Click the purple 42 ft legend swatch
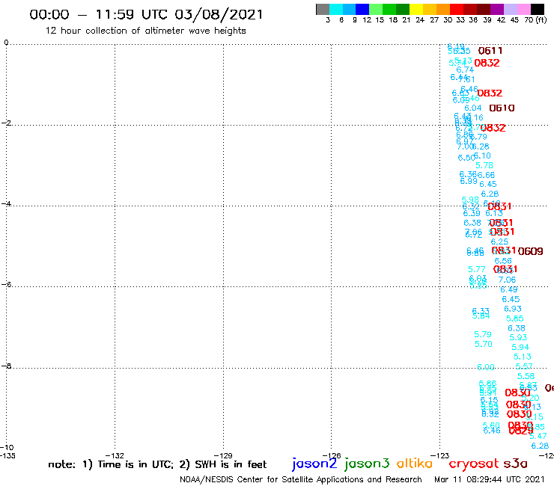 (497, 9)
